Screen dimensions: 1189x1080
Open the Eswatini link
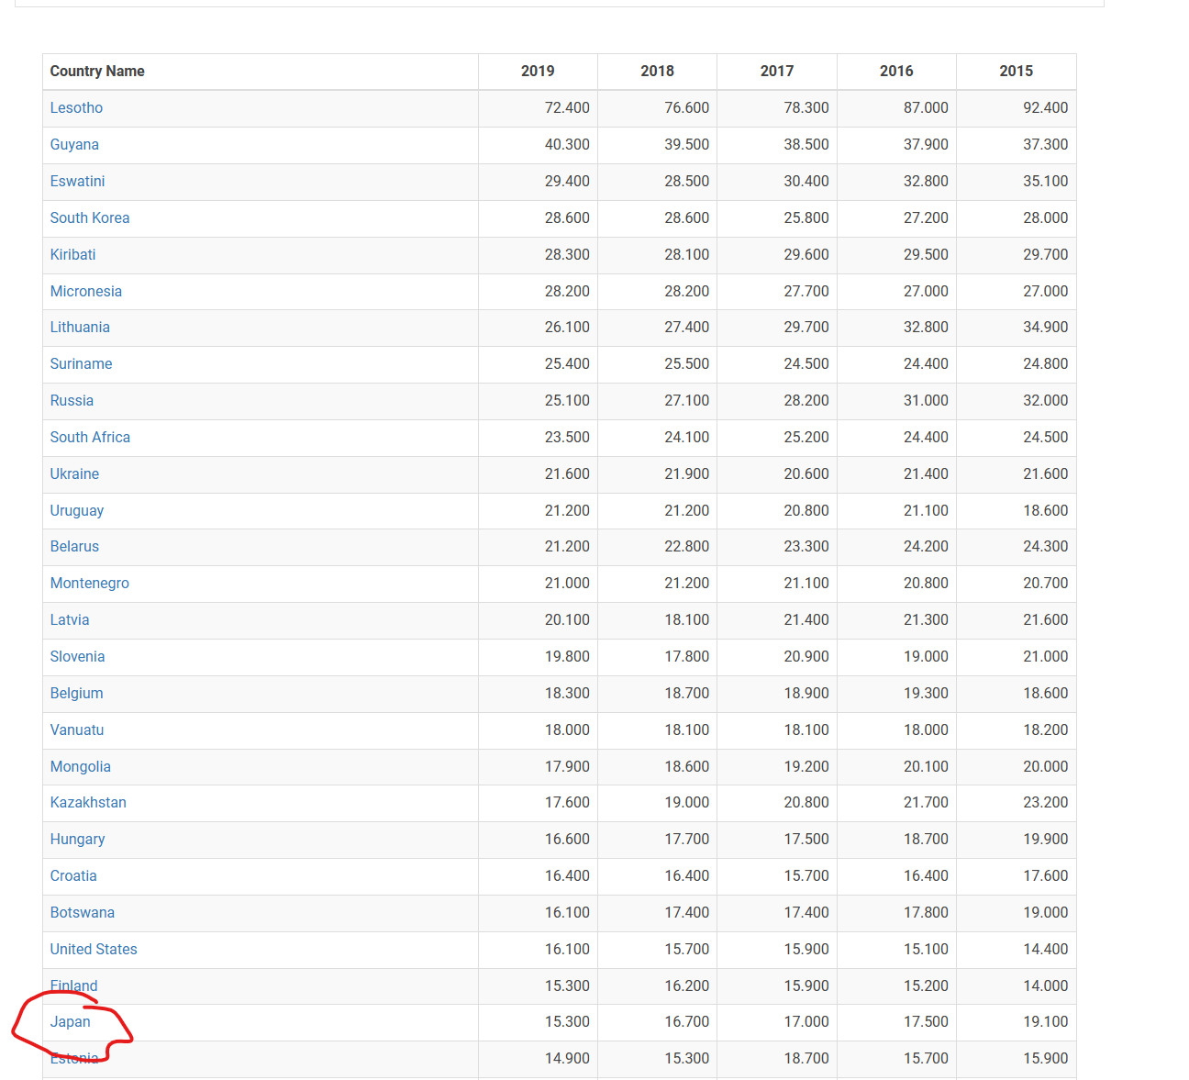[x=77, y=181]
